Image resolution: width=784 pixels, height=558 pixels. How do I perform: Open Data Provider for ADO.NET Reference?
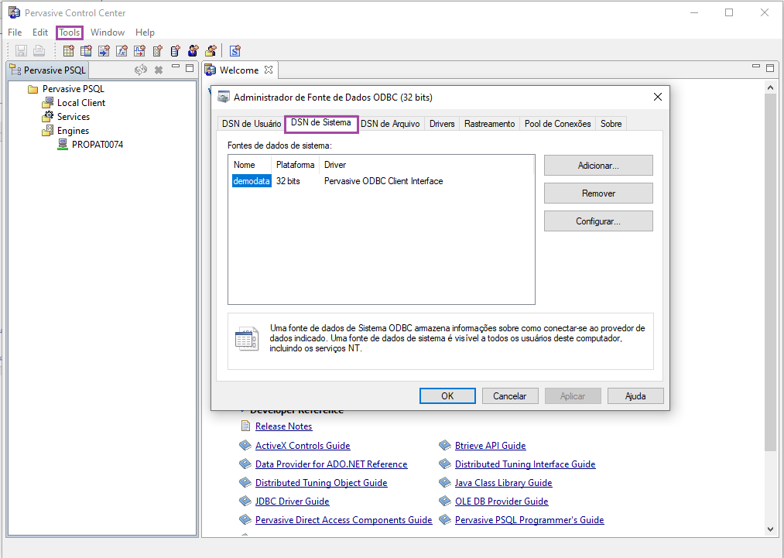(x=331, y=464)
